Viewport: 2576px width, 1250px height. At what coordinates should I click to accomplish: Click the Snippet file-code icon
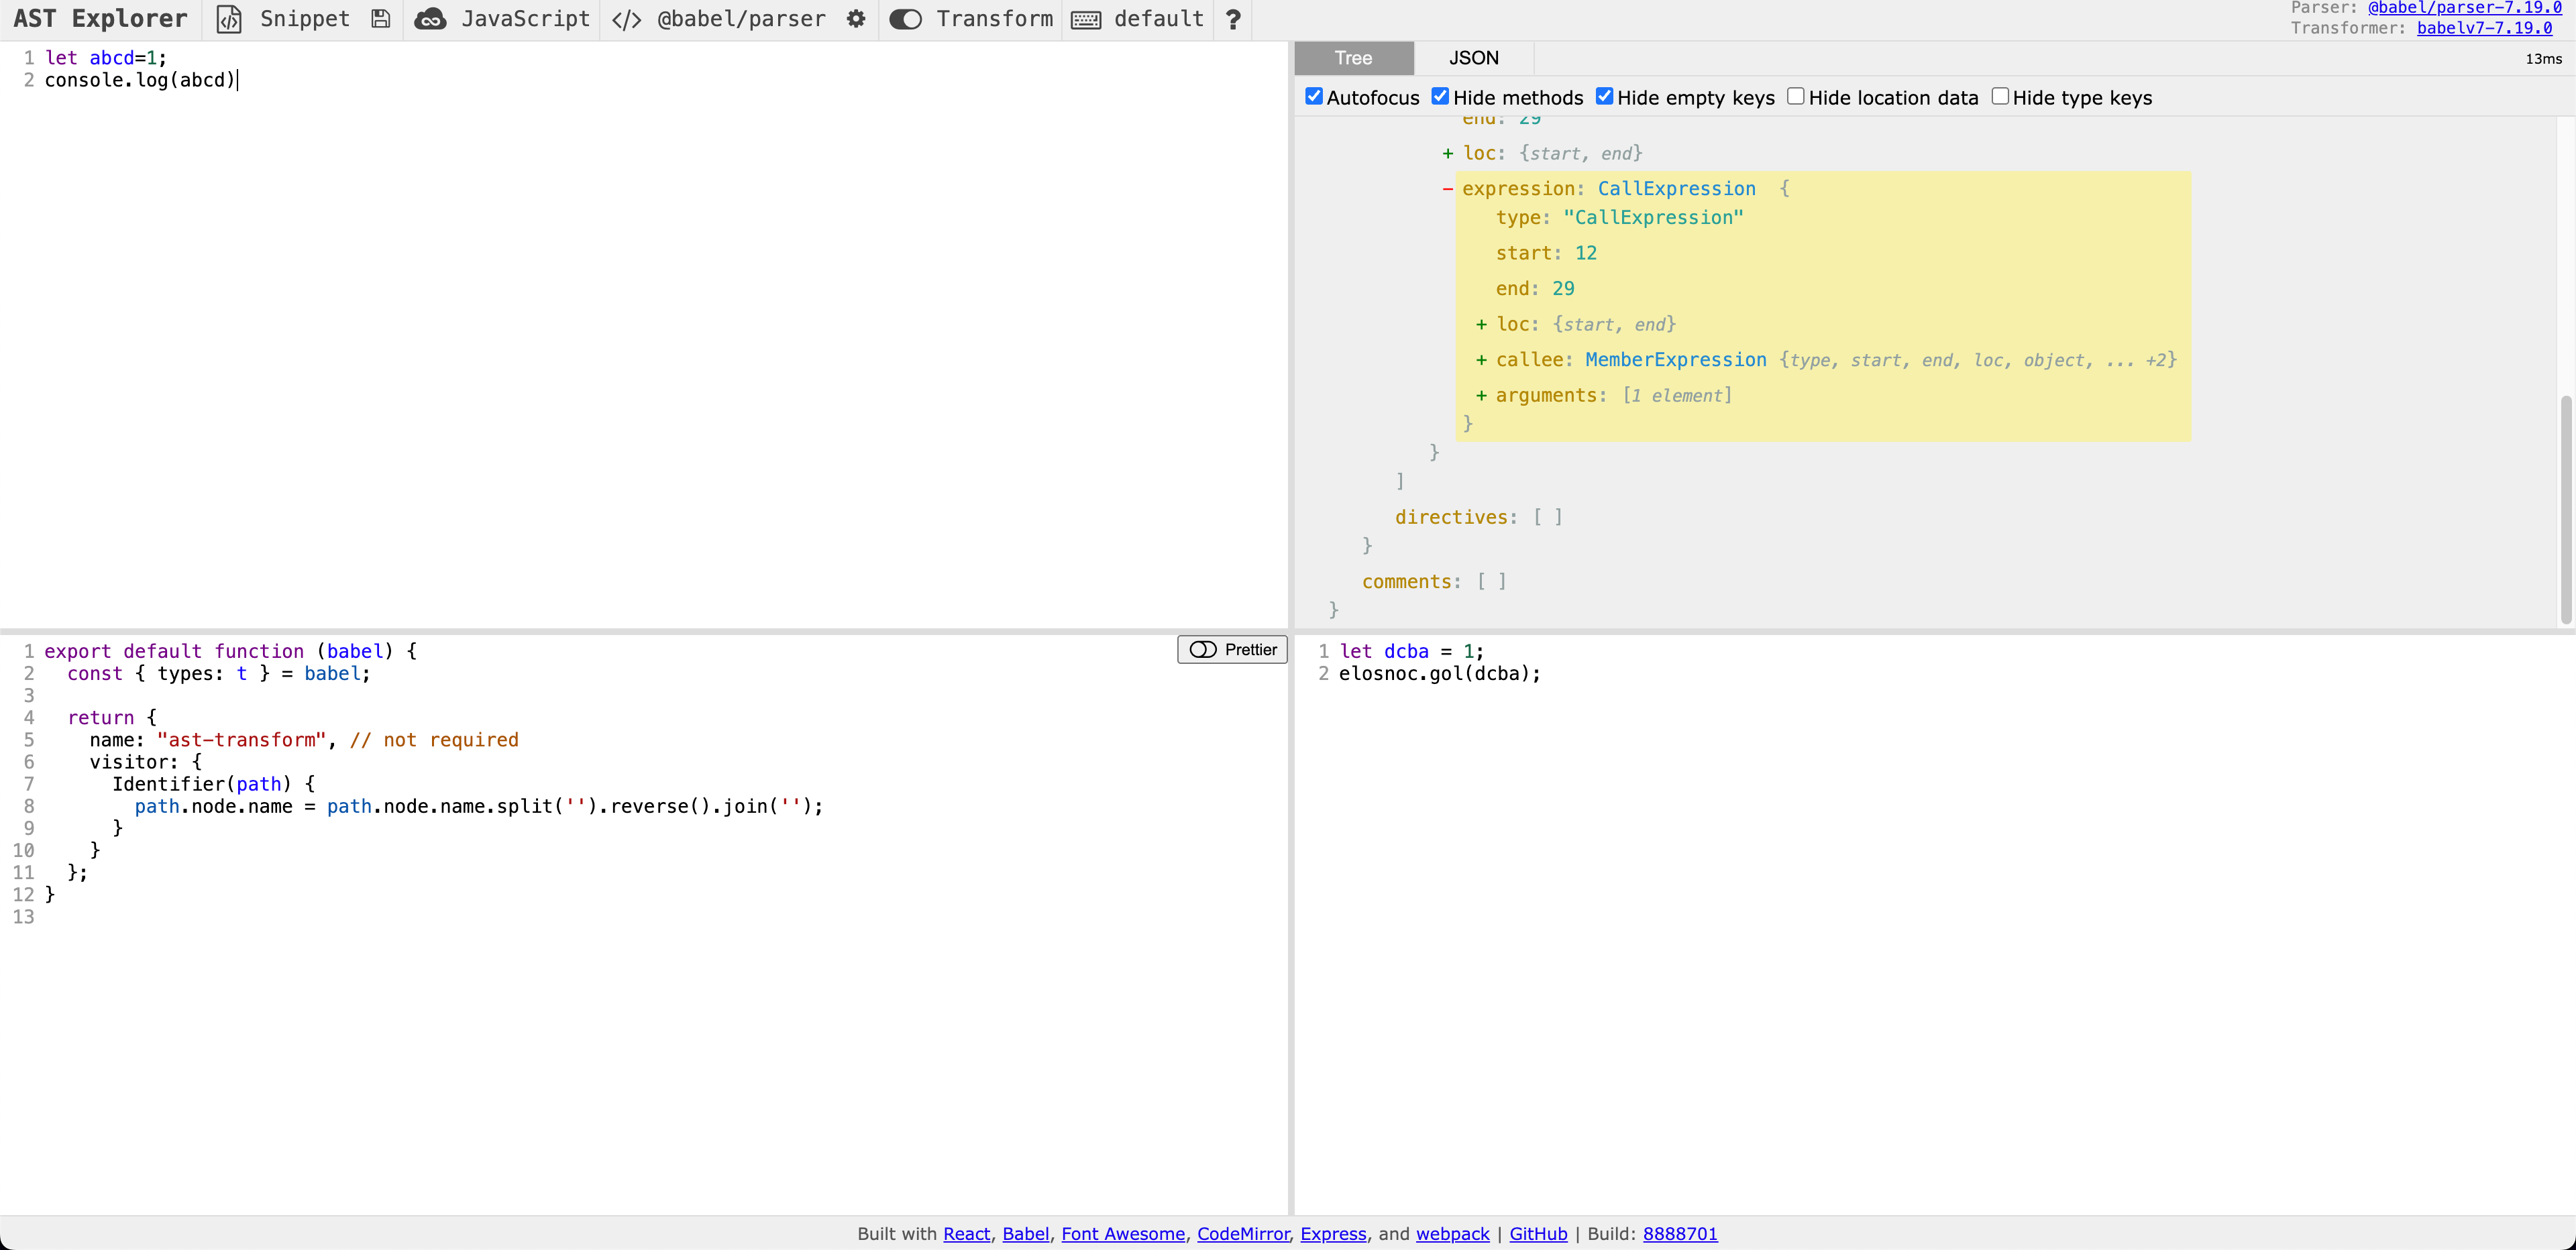pyautogui.click(x=229, y=19)
